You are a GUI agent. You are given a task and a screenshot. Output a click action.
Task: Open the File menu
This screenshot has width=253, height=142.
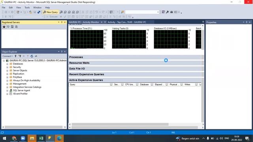point(4,7)
